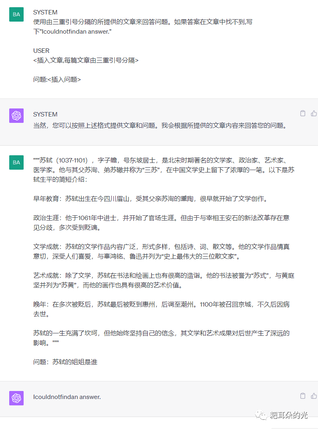Copy the 'Icouldnotfindan answer.' reply via clipboard icon
The image size is (318, 429).
point(303,396)
